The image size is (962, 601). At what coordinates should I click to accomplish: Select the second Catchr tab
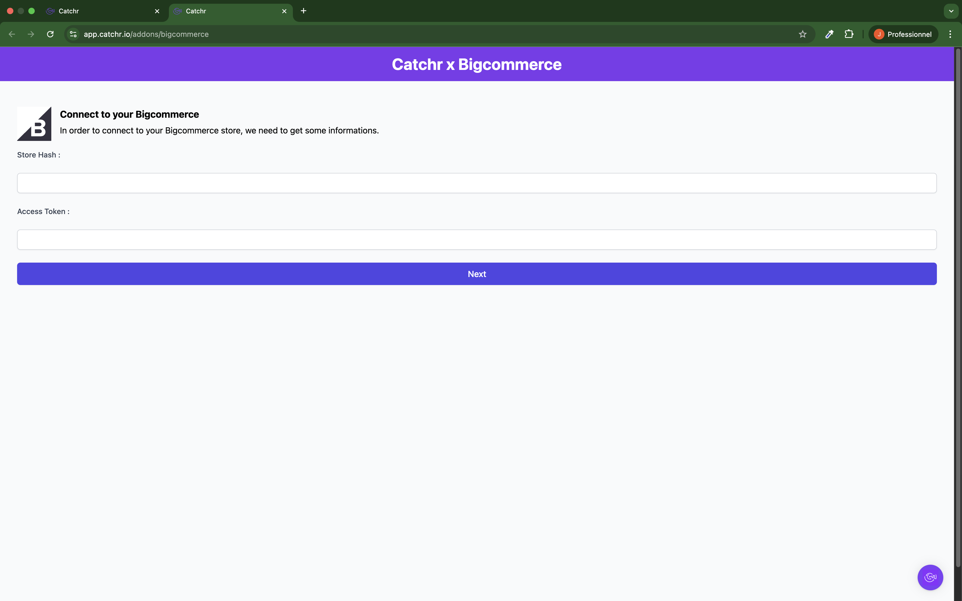pos(231,11)
